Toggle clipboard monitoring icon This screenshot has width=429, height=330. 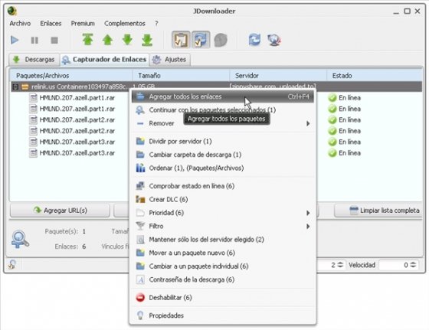[x=181, y=40]
